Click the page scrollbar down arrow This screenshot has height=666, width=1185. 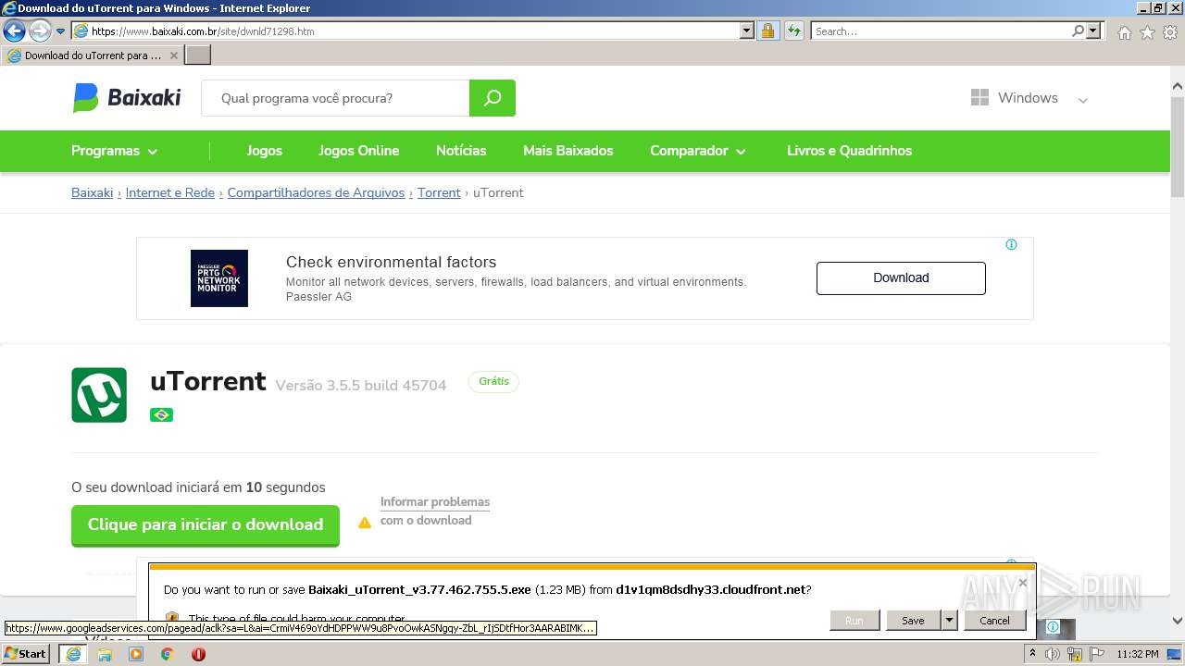click(x=1178, y=621)
